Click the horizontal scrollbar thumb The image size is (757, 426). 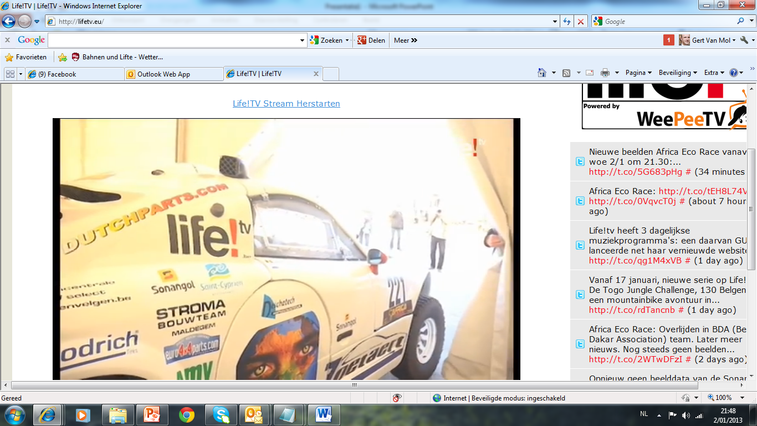coord(355,385)
